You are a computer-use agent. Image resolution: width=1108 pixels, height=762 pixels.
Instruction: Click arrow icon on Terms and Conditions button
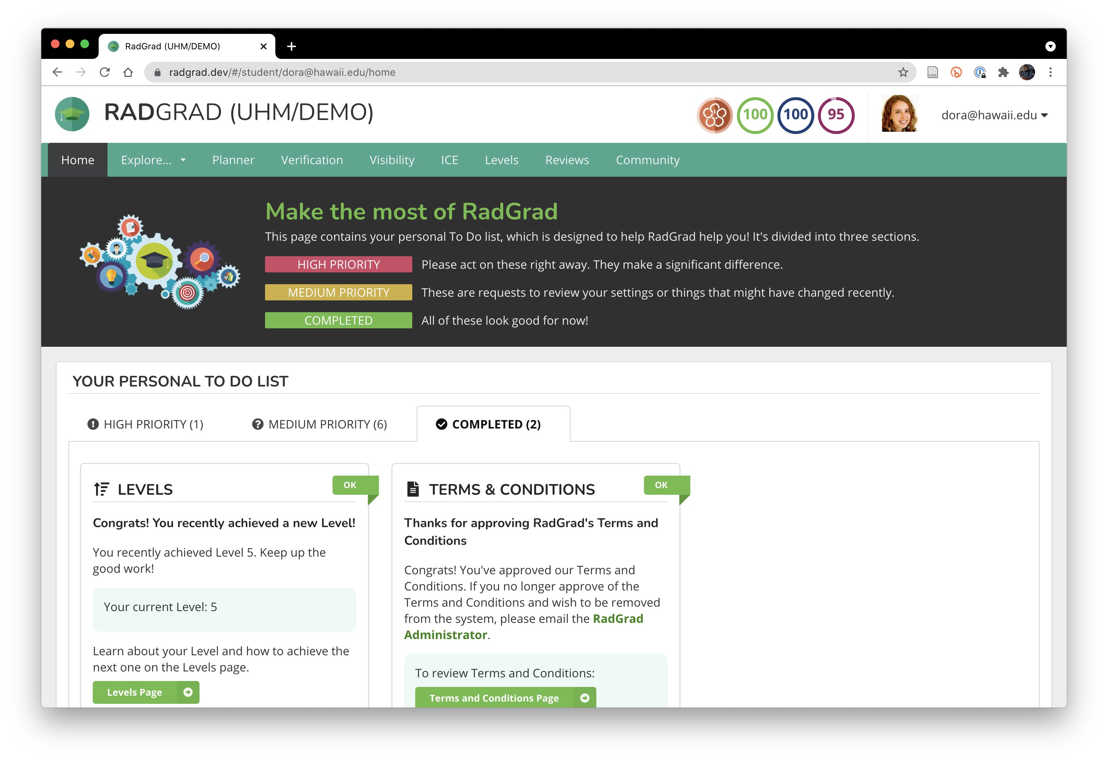tap(584, 698)
